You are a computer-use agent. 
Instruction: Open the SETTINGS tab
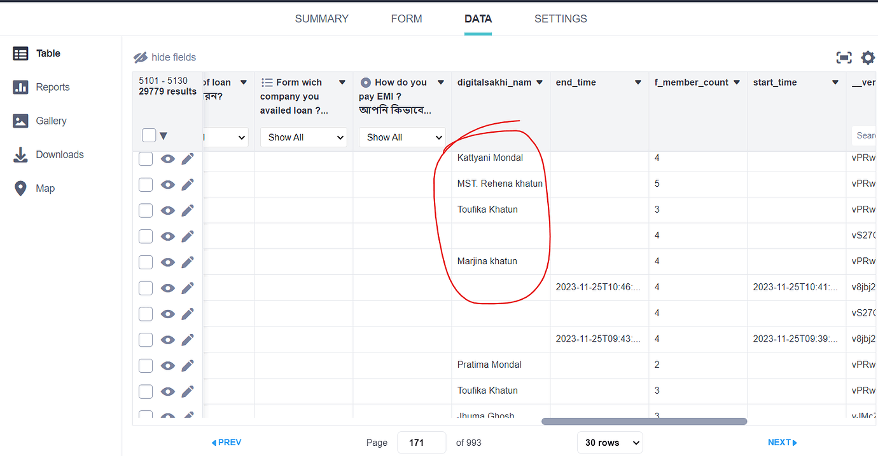coord(561,18)
